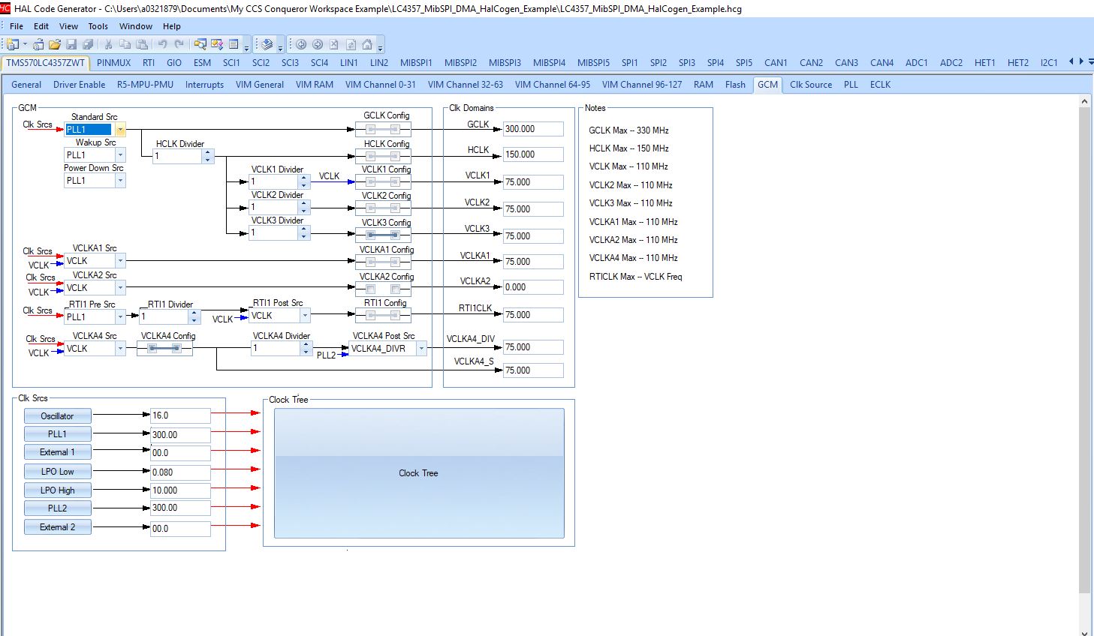Open the VCLKA4 Src dropdown
The height and width of the screenshot is (636, 1094).
click(x=120, y=349)
